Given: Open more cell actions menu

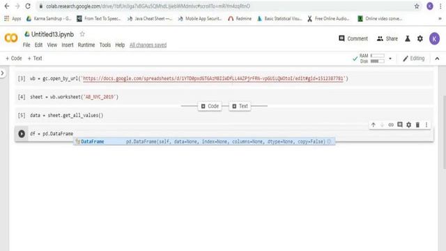Looking at the screenshot, I should pyautogui.click(x=426, y=125).
